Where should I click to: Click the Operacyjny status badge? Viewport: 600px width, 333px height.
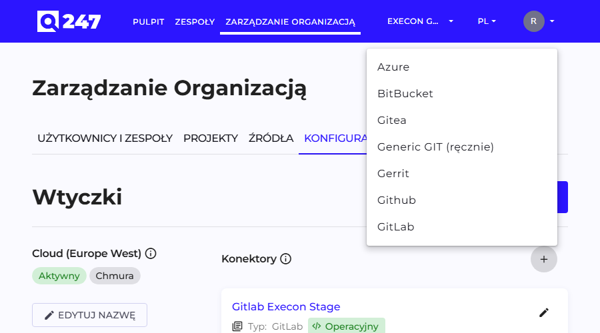pos(346,326)
